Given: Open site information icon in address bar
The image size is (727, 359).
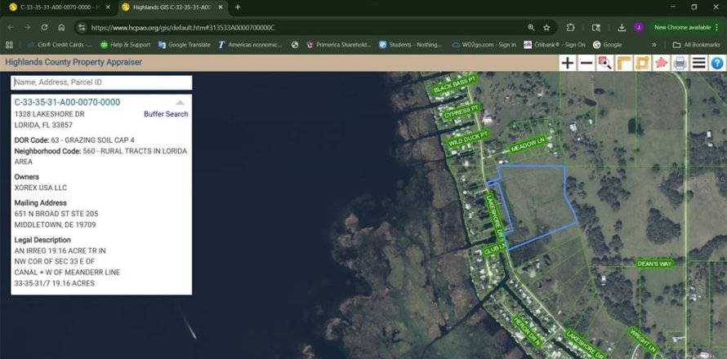Looking at the screenshot, I should pyautogui.click(x=82, y=27).
